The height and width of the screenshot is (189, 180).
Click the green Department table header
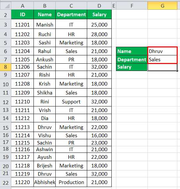71,15
